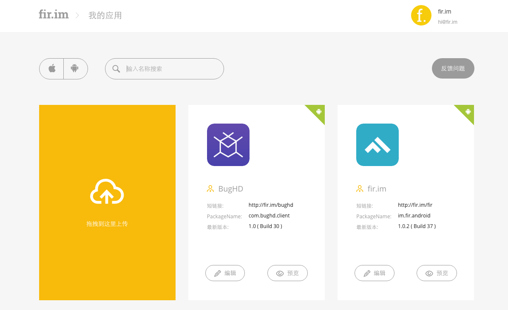Click the search magnifier icon
The height and width of the screenshot is (310, 508).
[x=116, y=69]
